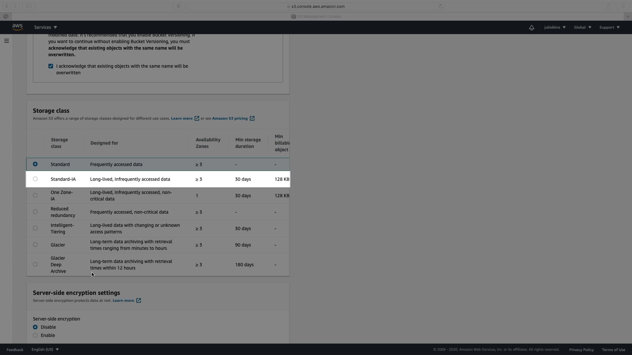Open the left navigation hamburger menu
This screenshot has height=355, width=632.
6,41
